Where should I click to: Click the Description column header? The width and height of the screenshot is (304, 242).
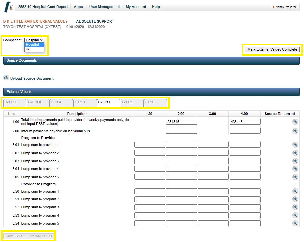point(77,114)
